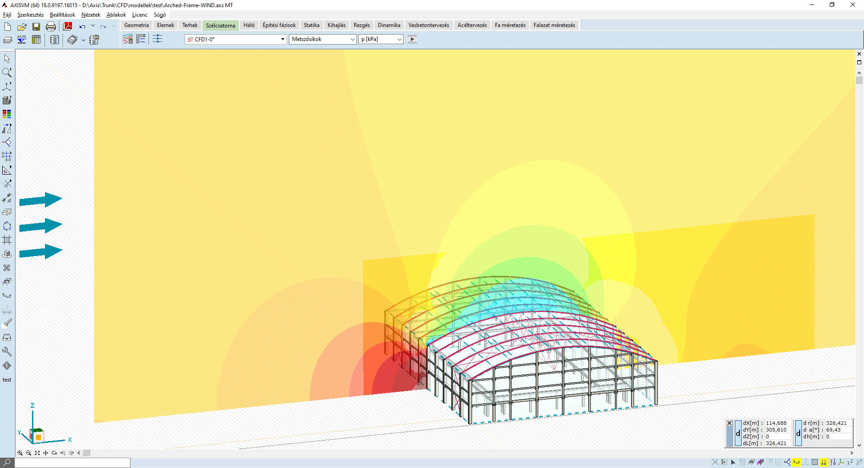The image size is (864, 468).
Task: Toggle the grid display in status bar
Action: tap(814, 462)
